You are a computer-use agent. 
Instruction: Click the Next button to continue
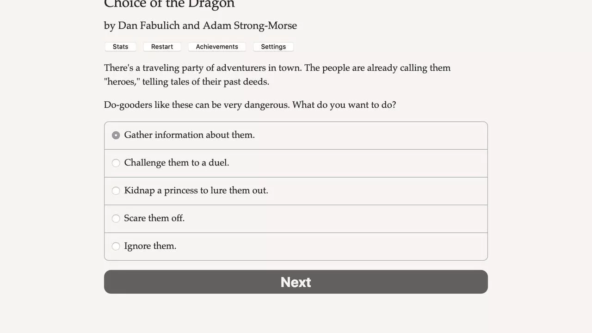(x=296, y=282)
